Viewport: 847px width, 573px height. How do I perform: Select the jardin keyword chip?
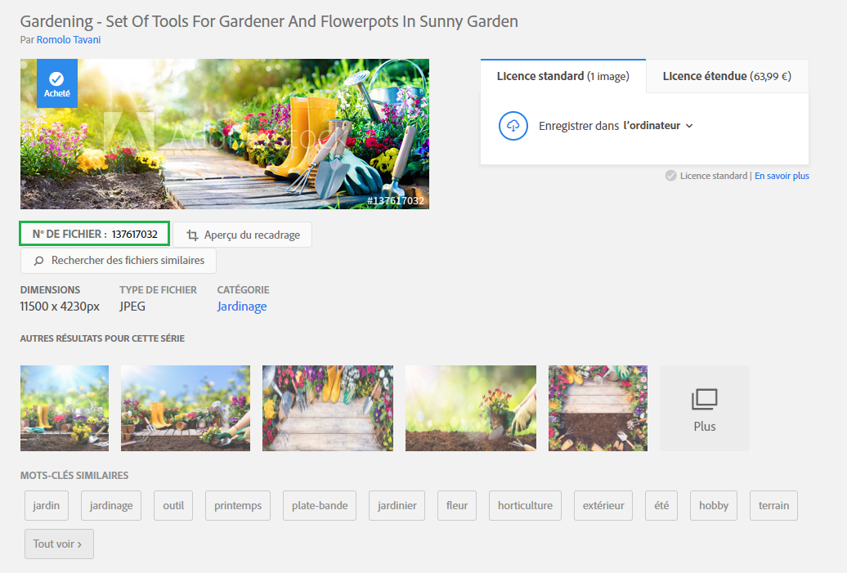[x=46, y=505]
